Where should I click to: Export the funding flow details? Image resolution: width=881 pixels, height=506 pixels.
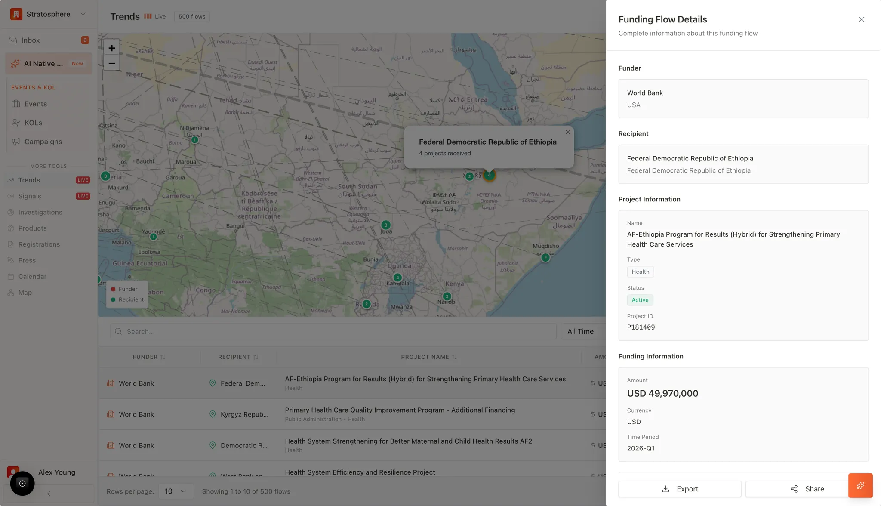pos(679,489)
